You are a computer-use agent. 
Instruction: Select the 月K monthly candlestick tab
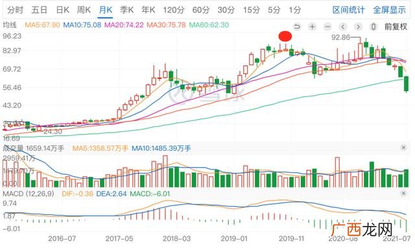point(105,10)
